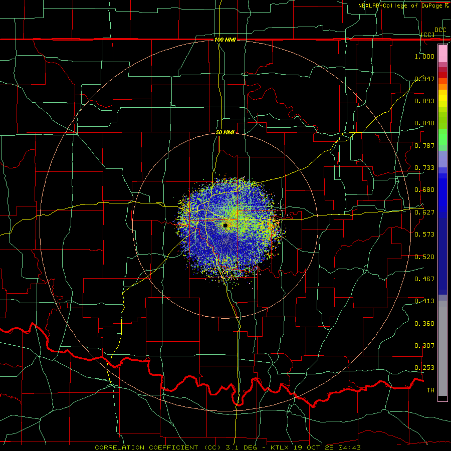The height and width of the screenshot is (451, 451).
Task: Click the [CC] product label
Action: click(428, 35)
